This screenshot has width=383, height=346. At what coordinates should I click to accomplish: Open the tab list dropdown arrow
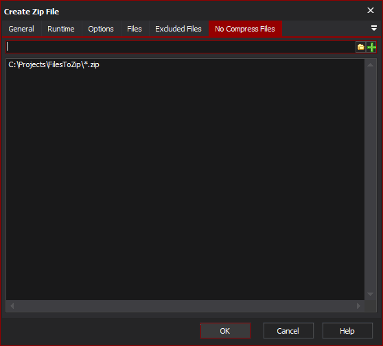tap(373, 28)
